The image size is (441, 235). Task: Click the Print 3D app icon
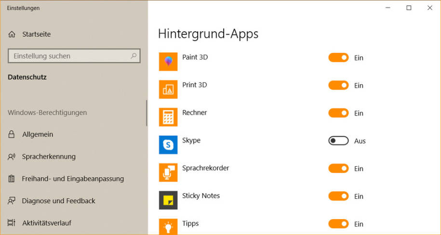tap(168, 89)
